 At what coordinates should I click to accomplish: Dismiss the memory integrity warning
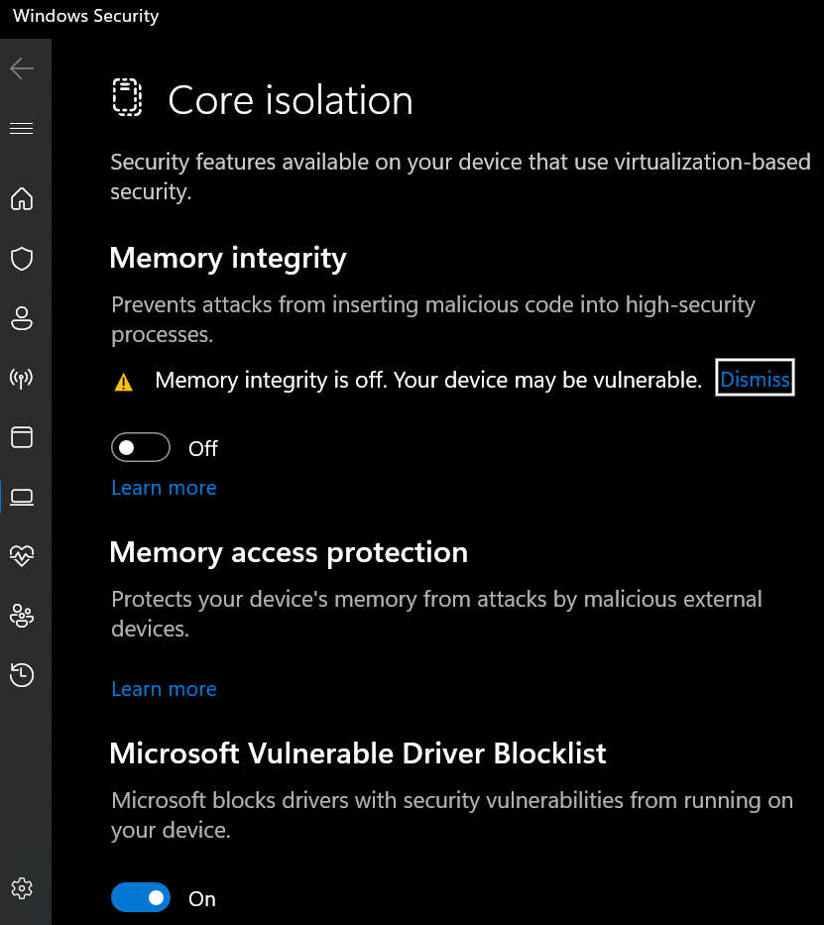coord(755,378)
